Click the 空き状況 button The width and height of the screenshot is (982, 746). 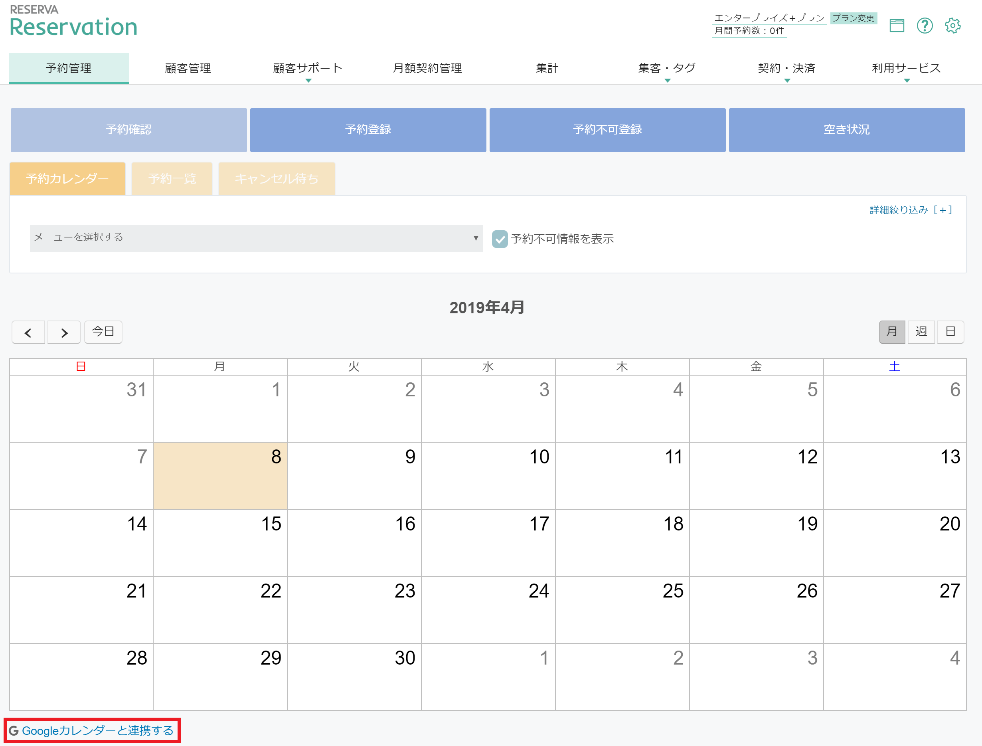coord(847,130)
